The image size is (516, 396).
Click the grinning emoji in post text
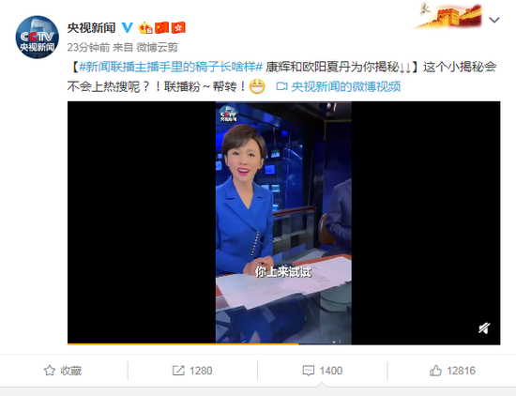(257, 86)
